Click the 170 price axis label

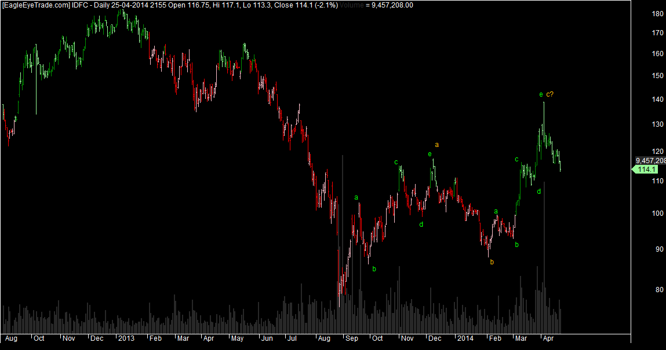(657, 32)
